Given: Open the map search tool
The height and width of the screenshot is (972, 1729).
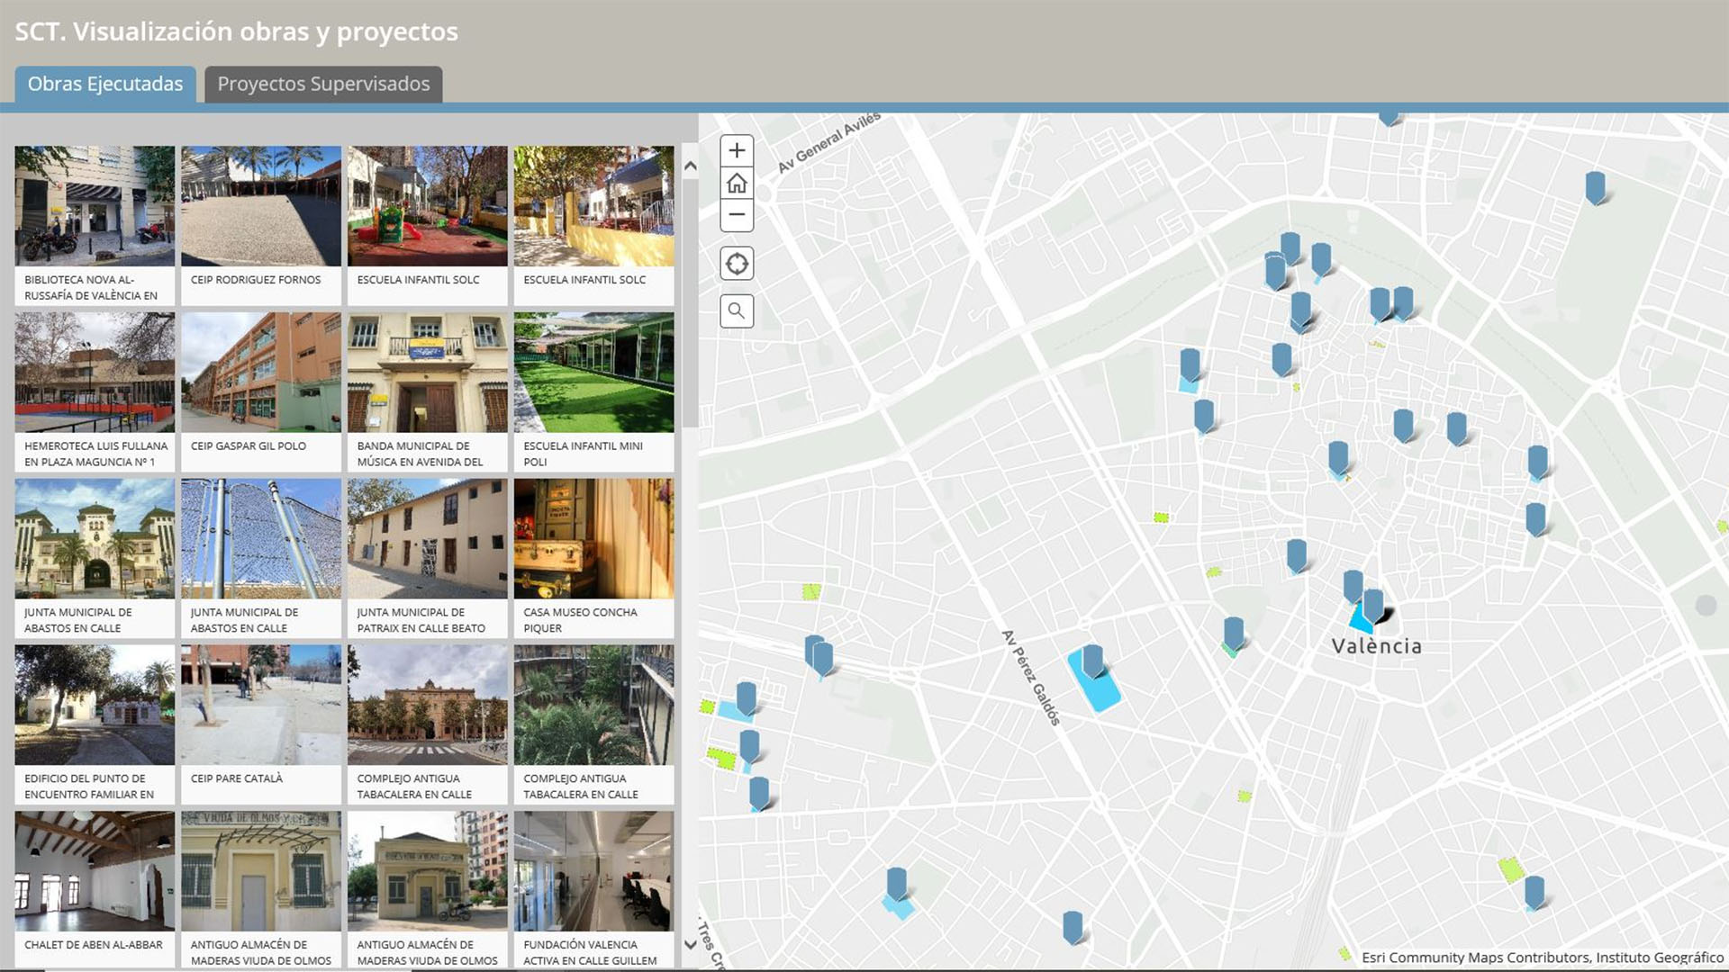Looking at the screenshot, I should coord(737,311).
